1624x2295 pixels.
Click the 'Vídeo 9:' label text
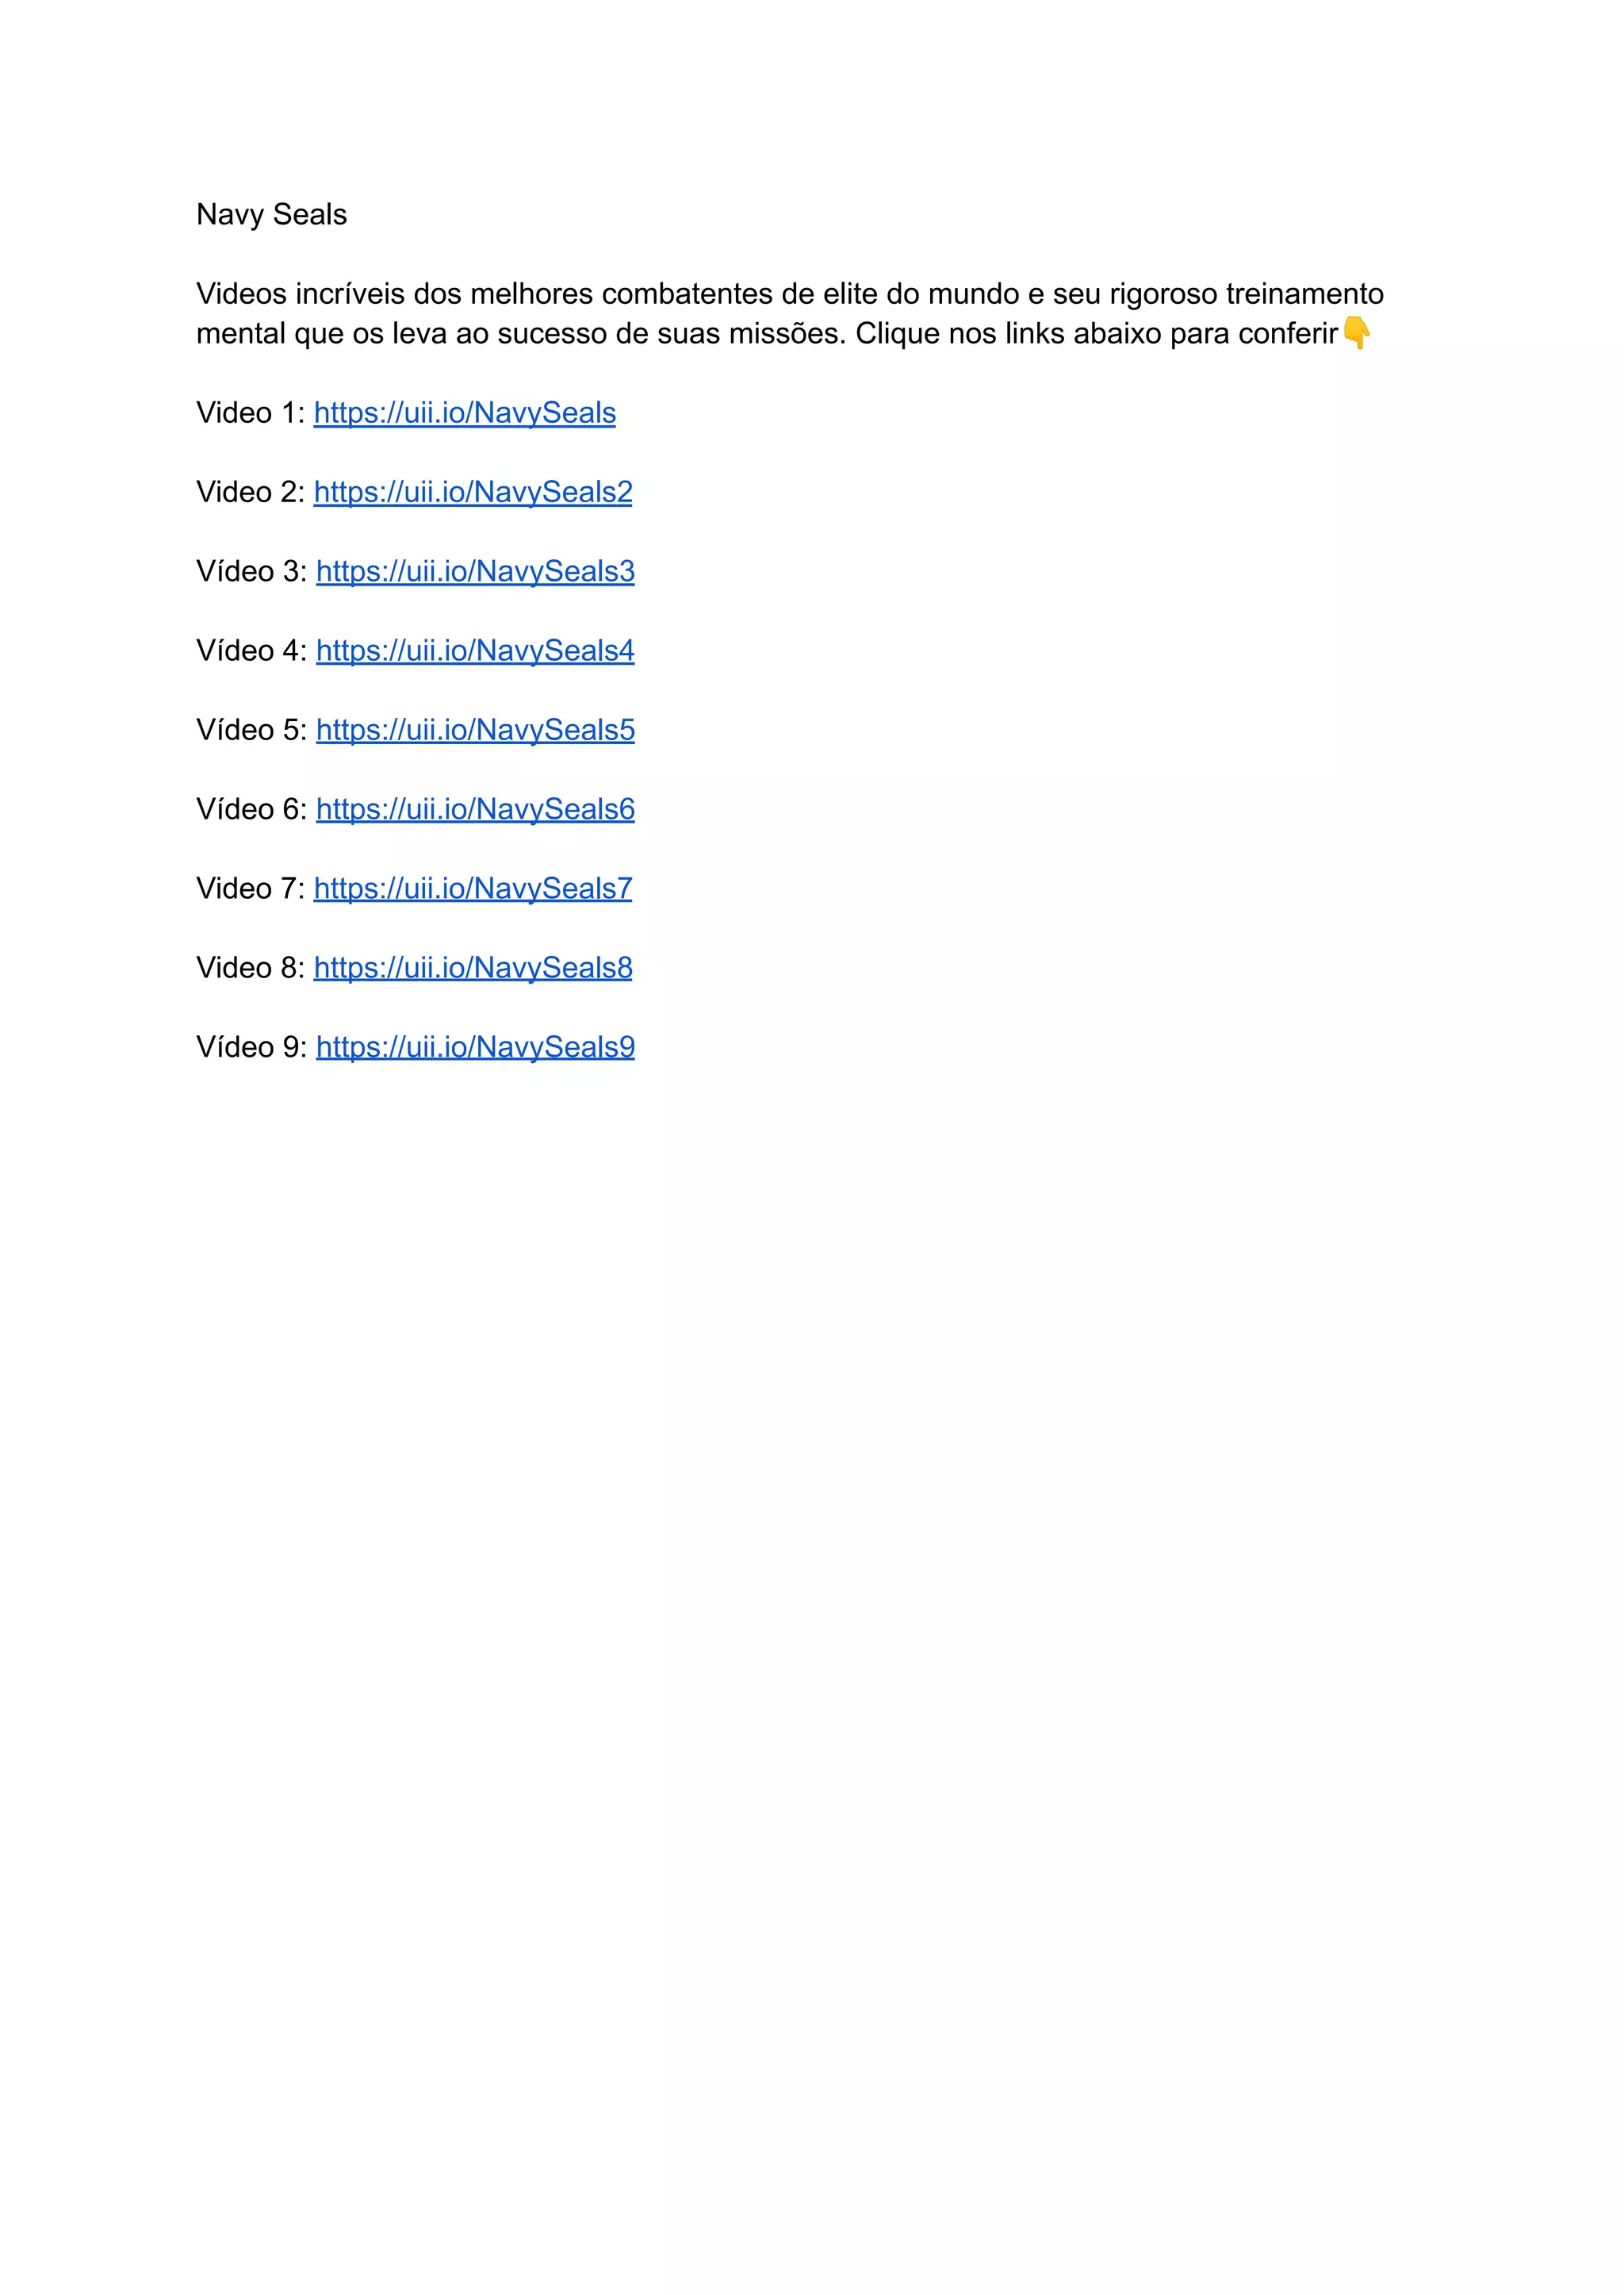click(x=251, y=1046)
